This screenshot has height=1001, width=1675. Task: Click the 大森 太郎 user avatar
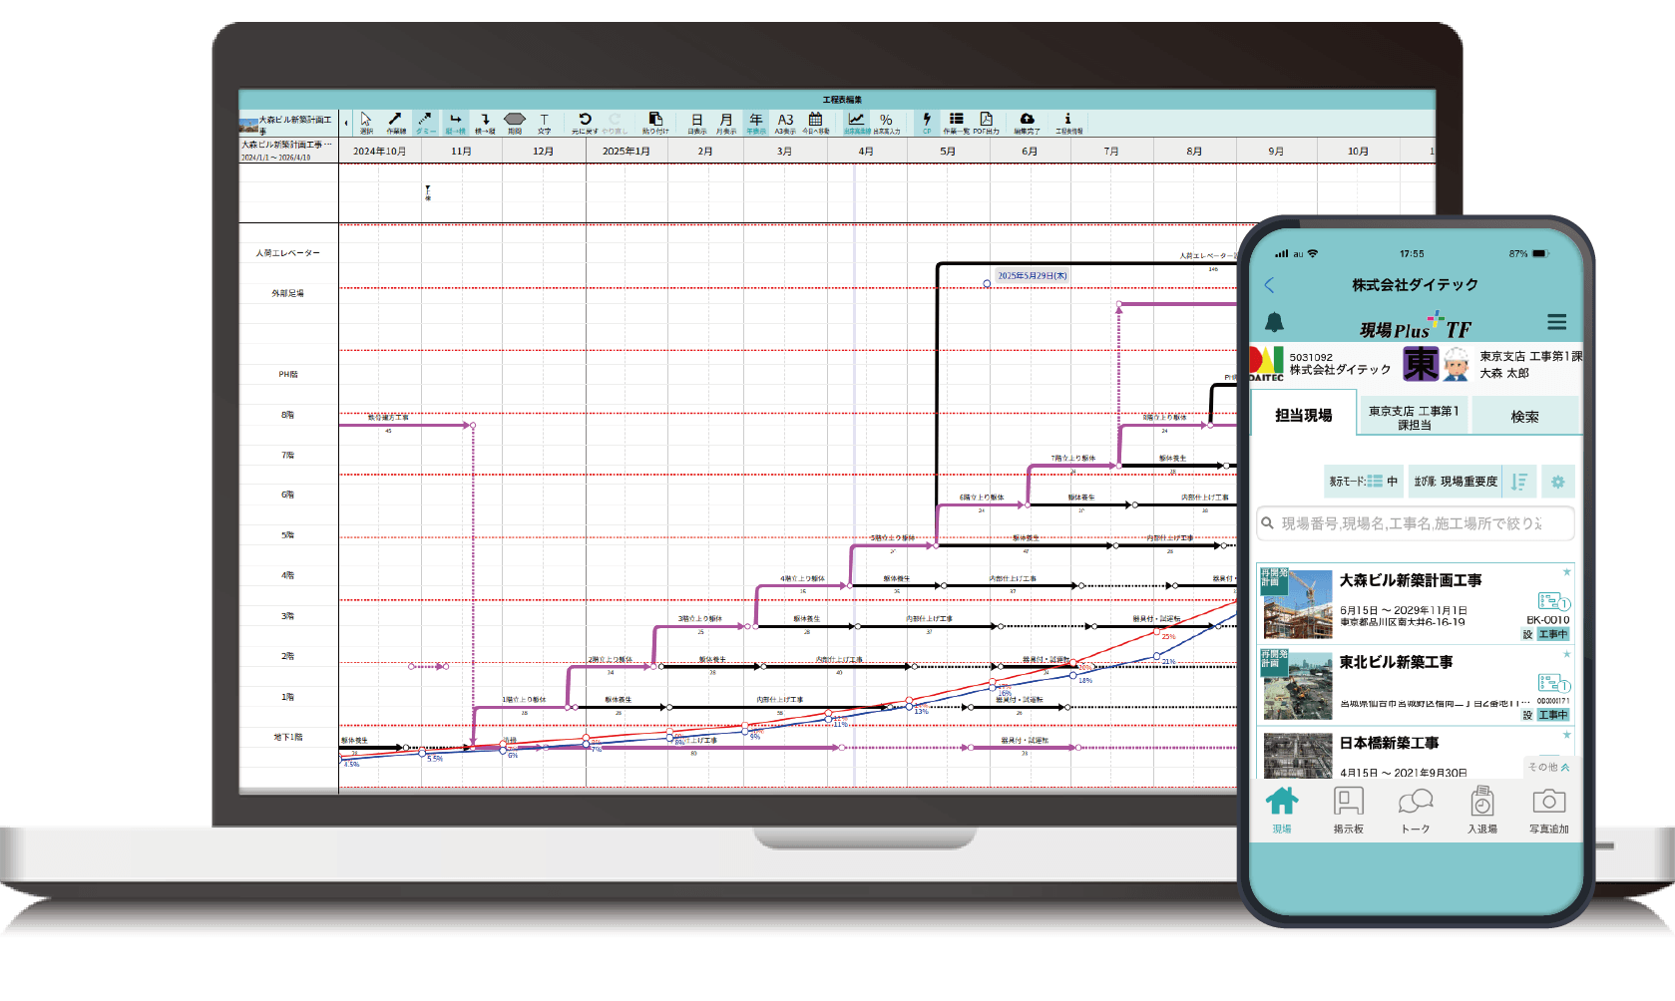tap(1456, 364)
